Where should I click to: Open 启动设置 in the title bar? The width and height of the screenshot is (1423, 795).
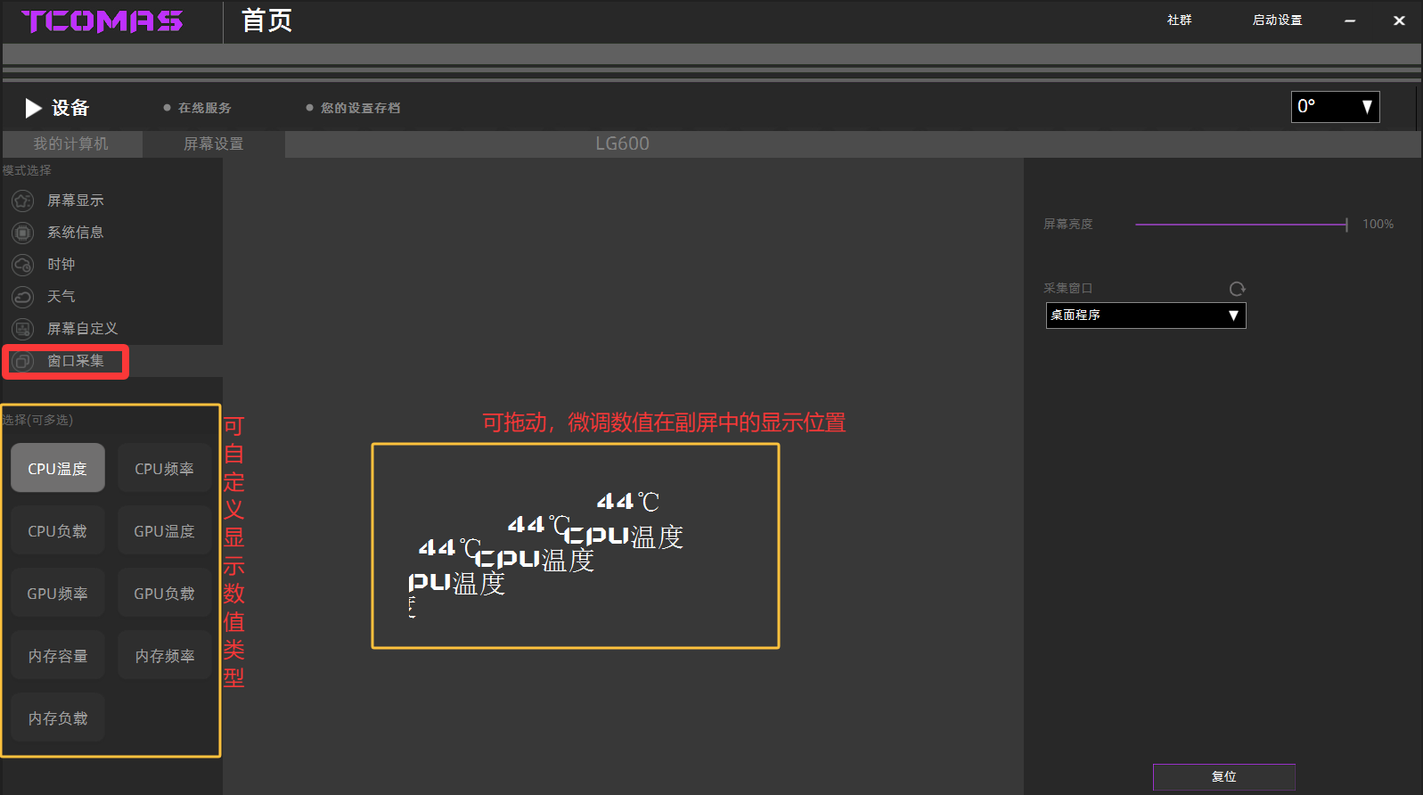click(1277, 20)
